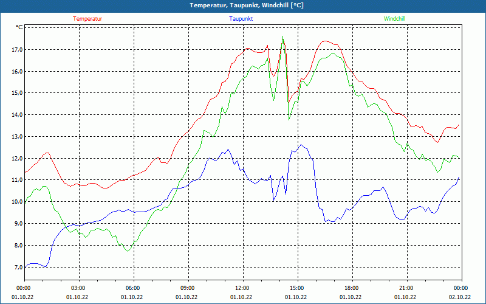
Task: Select the 7,0 y-axis value
Action: click(x=19, y=267)
